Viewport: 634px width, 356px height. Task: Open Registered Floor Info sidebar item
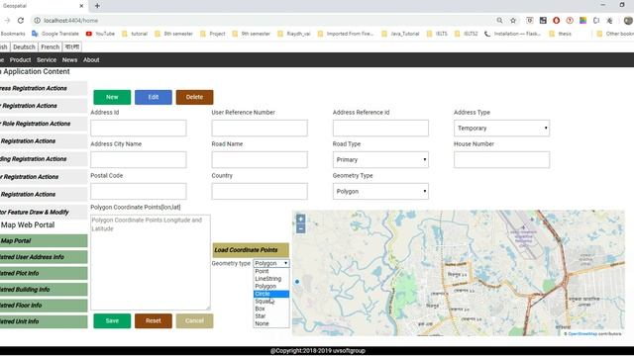[44, 306]
